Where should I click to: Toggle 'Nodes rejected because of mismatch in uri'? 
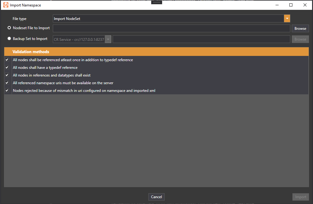click(x=7, y=91)
